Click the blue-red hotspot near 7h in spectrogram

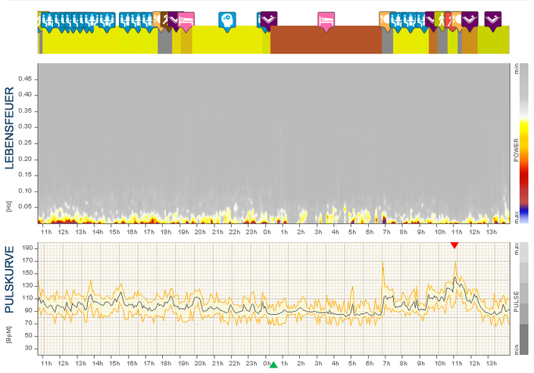[384, 219]
